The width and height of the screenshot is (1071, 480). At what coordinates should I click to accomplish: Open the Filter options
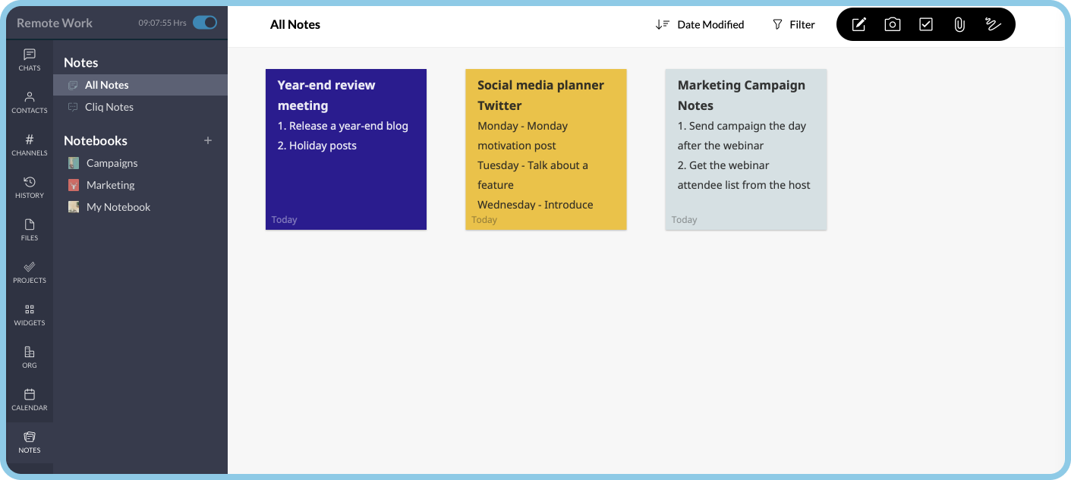(x=793, y=24)
